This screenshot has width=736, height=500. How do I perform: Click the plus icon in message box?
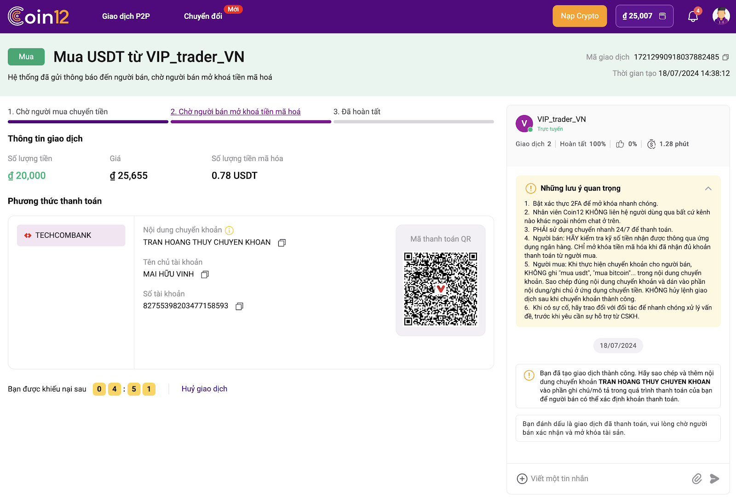pyautogui.click(x=522, y=479)
